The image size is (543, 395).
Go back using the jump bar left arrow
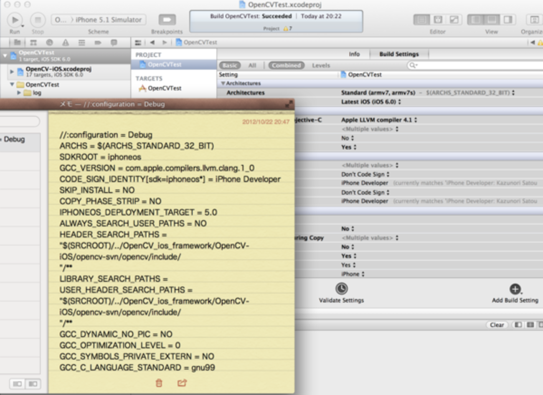click(x=152, y=42)
